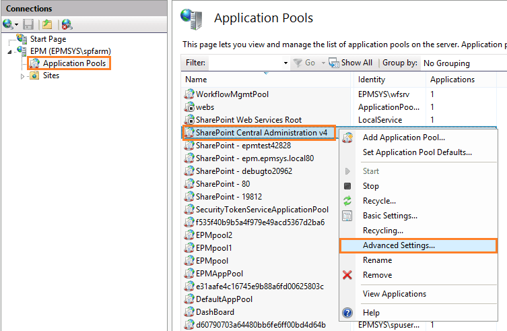
Task: Choose Rename in the context menu
Action: [377, 260]
